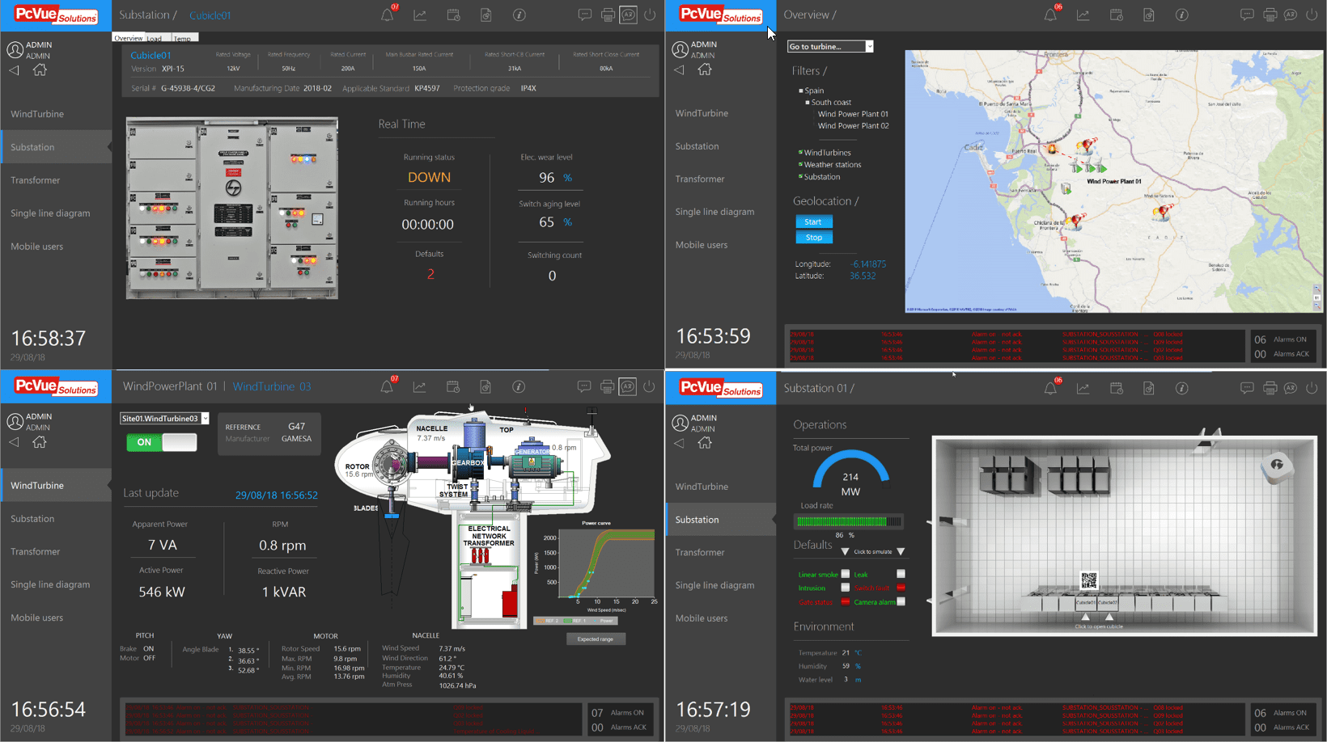Screen dimensions: 1327x742
Task: Open the Go to turbine dropdown
Action: coord(829,46)
